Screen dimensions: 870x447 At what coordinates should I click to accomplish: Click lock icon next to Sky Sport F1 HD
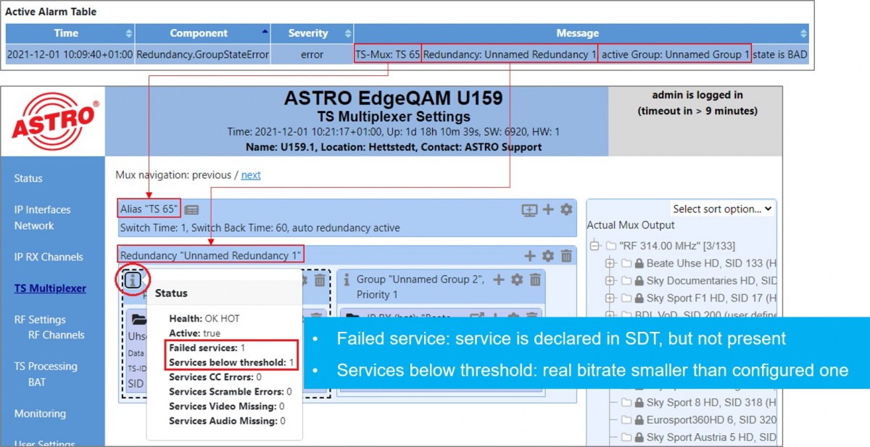(639, 298)
